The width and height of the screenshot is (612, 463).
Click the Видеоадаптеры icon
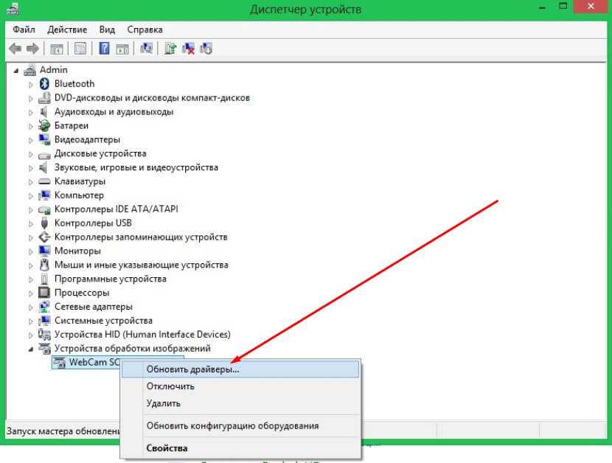[44, 139]
